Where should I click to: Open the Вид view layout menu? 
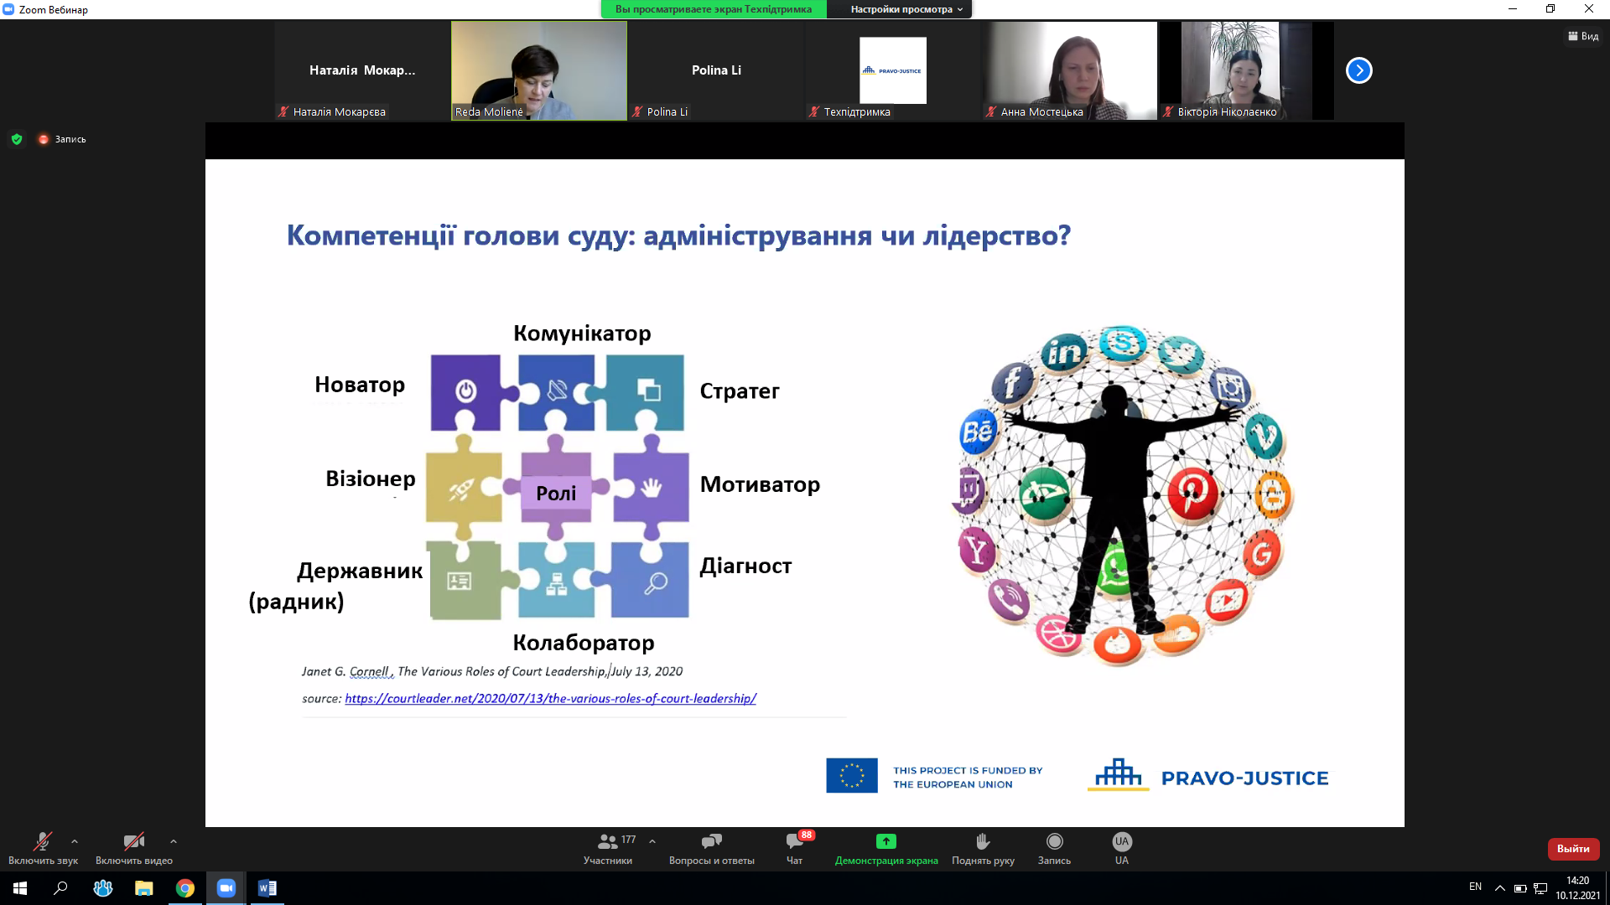(x=1583, y=36)
